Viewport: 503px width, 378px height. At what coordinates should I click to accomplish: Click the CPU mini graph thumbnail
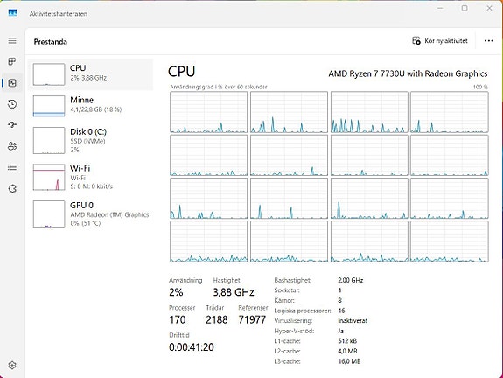49,74
